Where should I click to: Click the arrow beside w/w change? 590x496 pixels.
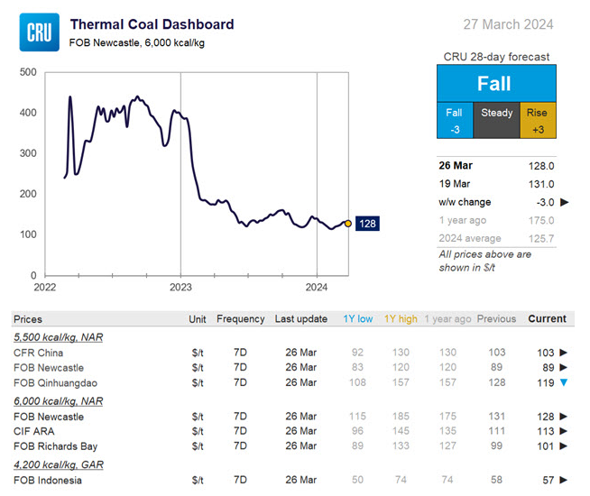pos(566,202)
